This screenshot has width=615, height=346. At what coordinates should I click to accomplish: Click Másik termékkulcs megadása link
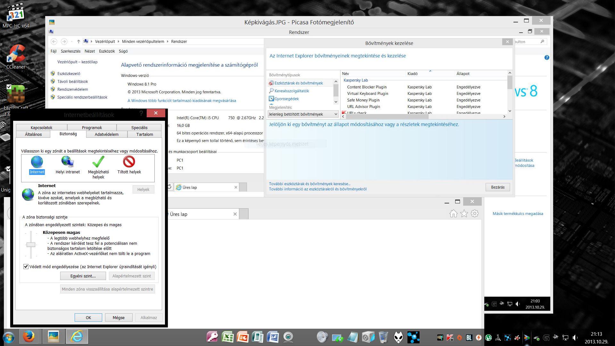pos(518,214)
